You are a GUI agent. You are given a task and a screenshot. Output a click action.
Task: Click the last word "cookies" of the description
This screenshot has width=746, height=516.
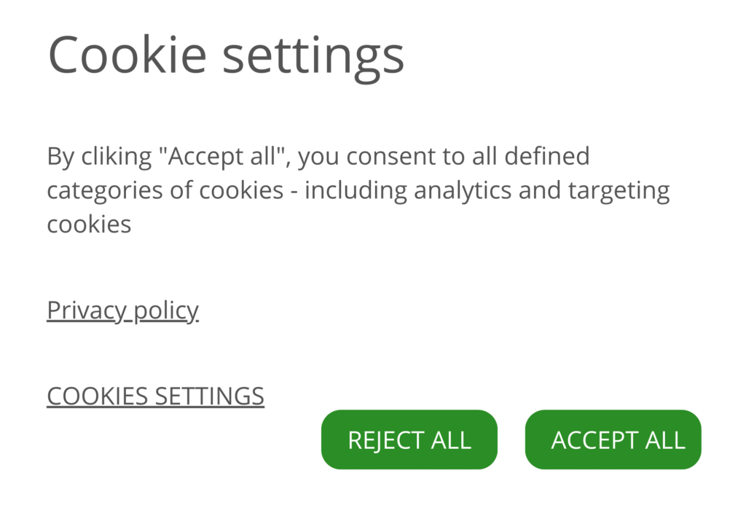(x=89, y=224)
